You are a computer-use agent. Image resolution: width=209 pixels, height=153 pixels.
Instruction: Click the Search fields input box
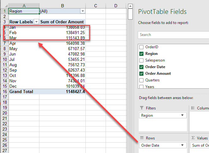pyautogui.click(x=173, y=35)
